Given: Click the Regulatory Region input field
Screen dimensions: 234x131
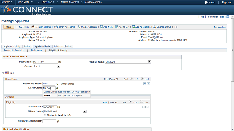Looking at the screenshot, I should tap(49, 84).
